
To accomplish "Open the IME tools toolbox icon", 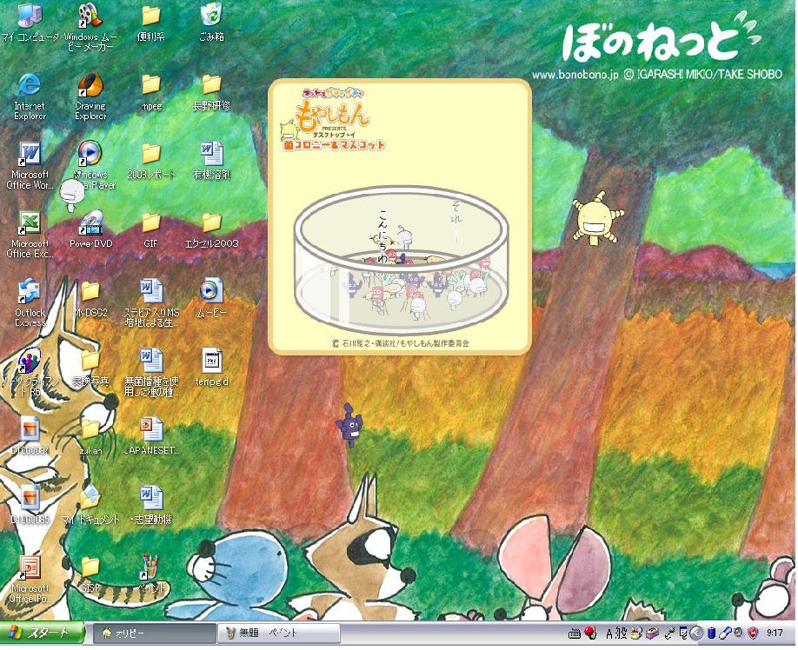I will [x=653, y=633].
